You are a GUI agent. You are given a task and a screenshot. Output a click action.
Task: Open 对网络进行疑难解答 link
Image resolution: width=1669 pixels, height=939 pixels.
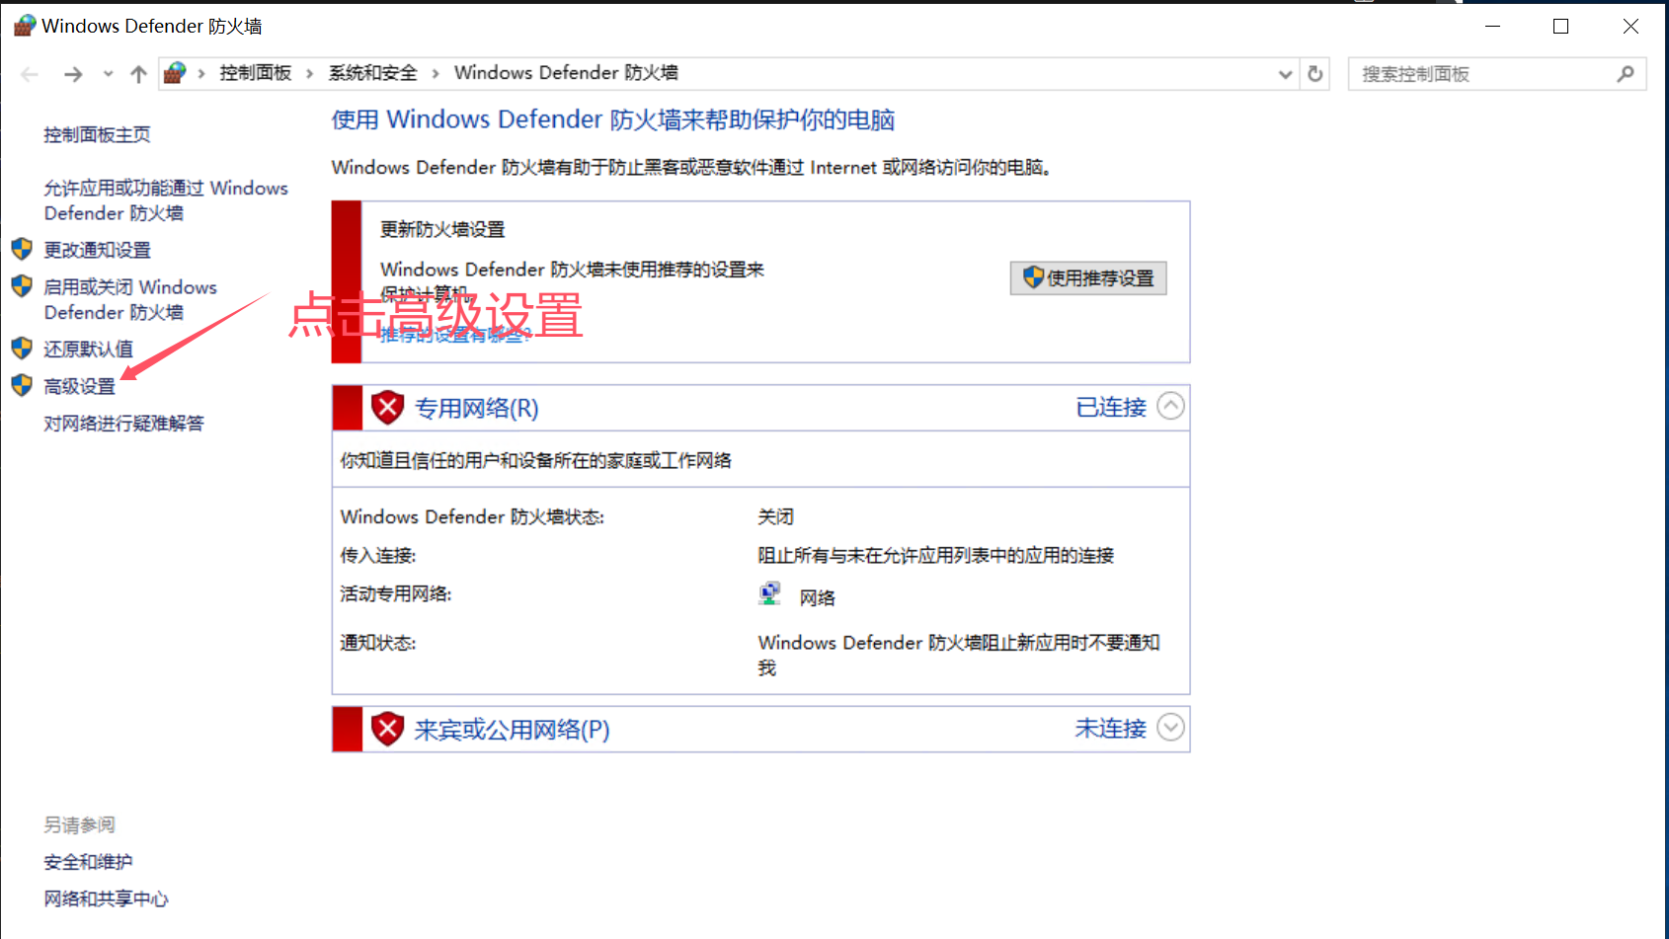pos(123,424)
